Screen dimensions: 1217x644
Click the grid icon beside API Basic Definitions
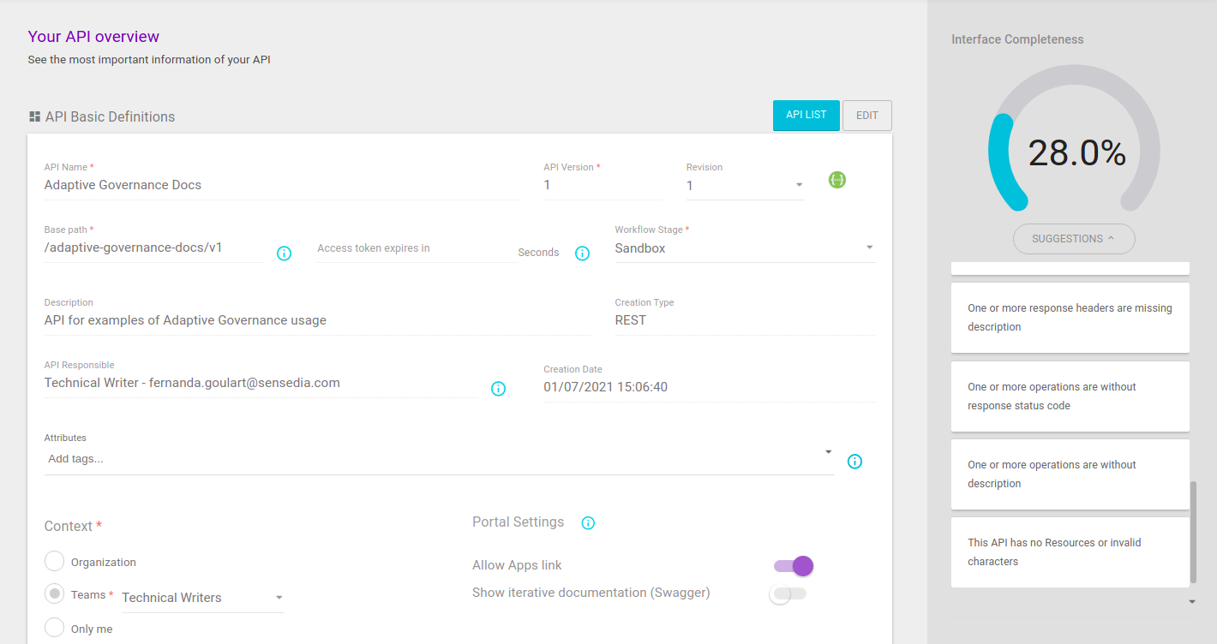pos(35,116)
